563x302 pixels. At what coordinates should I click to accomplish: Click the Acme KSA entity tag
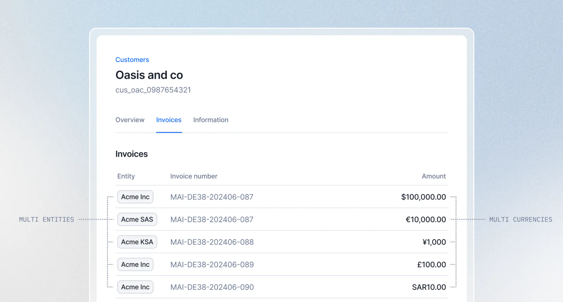point(137,242)
